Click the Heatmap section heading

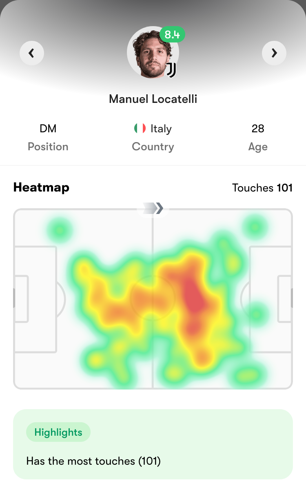pyautogui.click(x=41, y=187)
